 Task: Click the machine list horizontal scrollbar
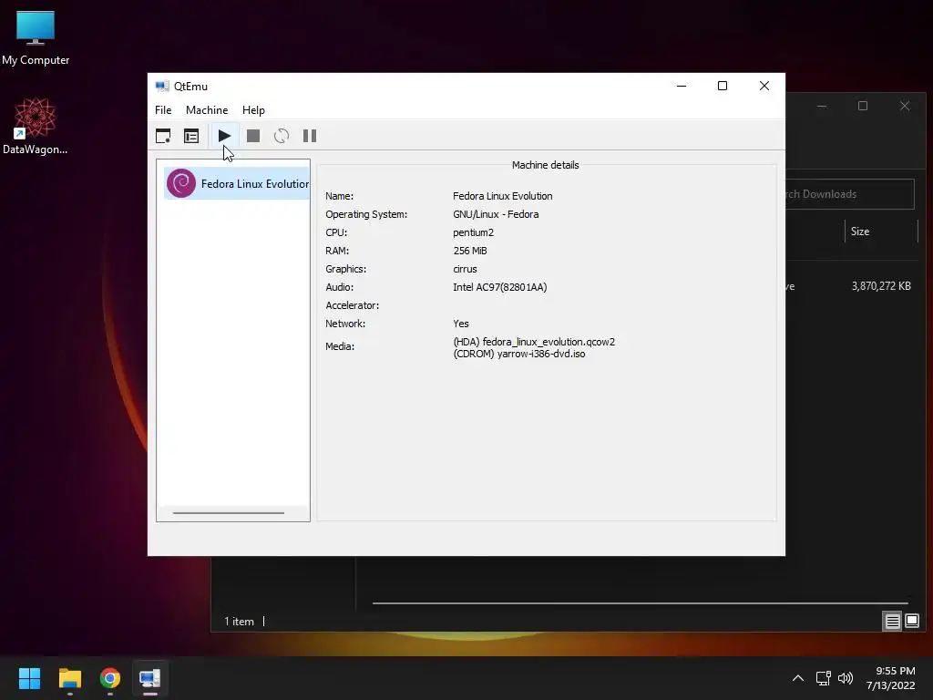pyautogui.click(x=229, y=512)
